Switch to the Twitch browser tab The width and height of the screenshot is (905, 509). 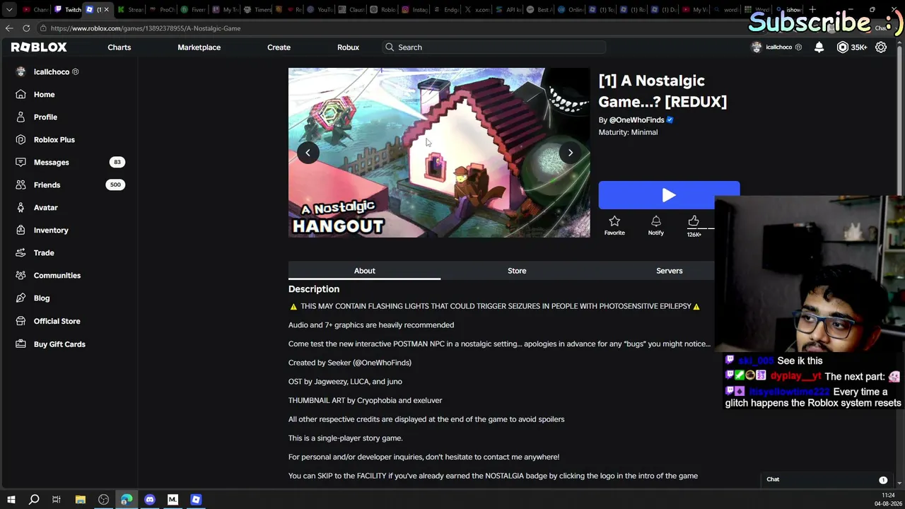(68, 10)
